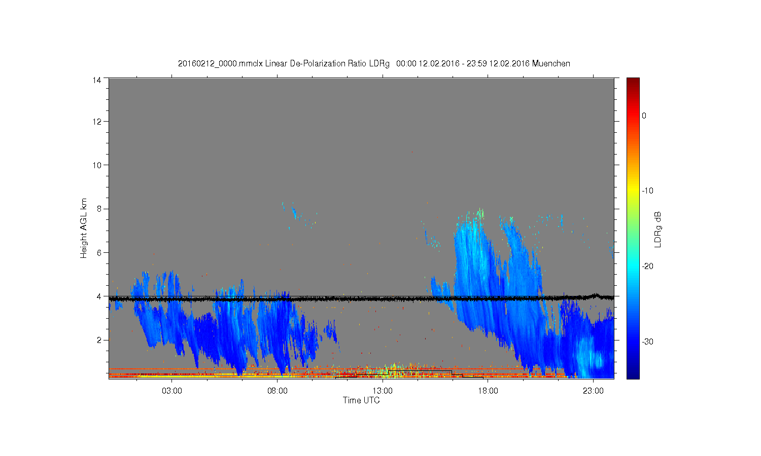Viewport: 761px width, 456px height.
Task: Click the plot title mentioning Muenchen
Action: [374, 64]
